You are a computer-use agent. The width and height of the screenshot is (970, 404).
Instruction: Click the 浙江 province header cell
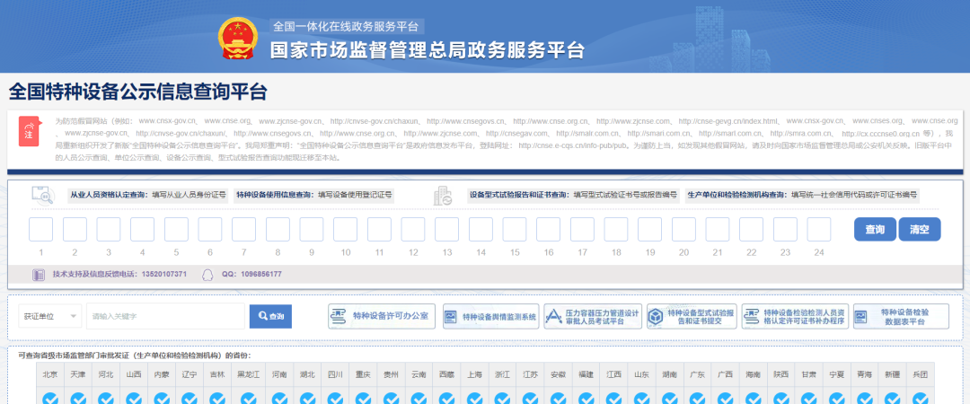502,374
